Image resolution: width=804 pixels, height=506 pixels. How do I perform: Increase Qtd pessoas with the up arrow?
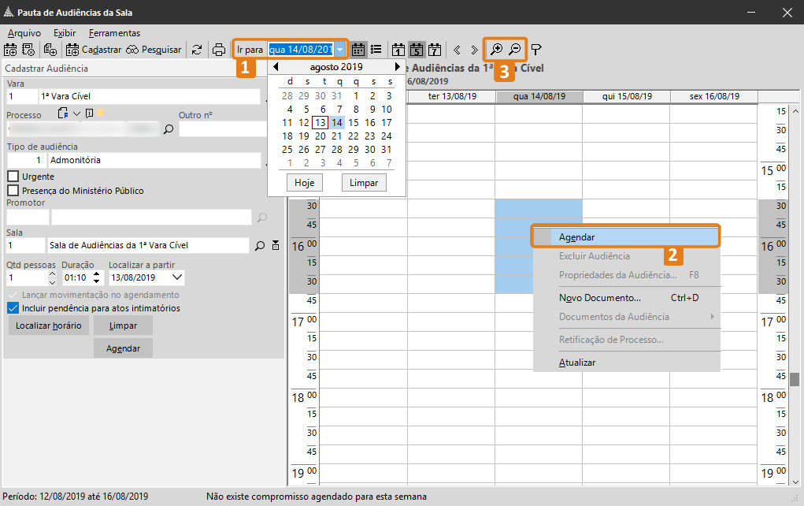point(52,273)
